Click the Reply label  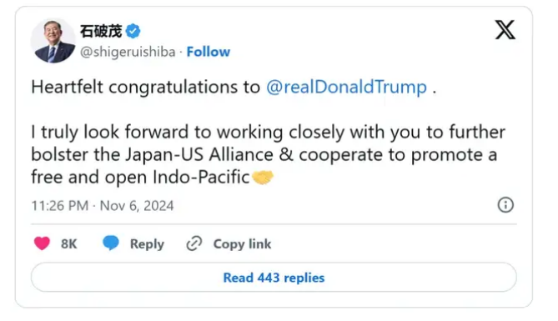pyautogui.click(x=147, y=243)
